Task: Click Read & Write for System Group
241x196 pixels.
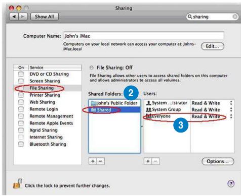Action: tap(206, 110)
